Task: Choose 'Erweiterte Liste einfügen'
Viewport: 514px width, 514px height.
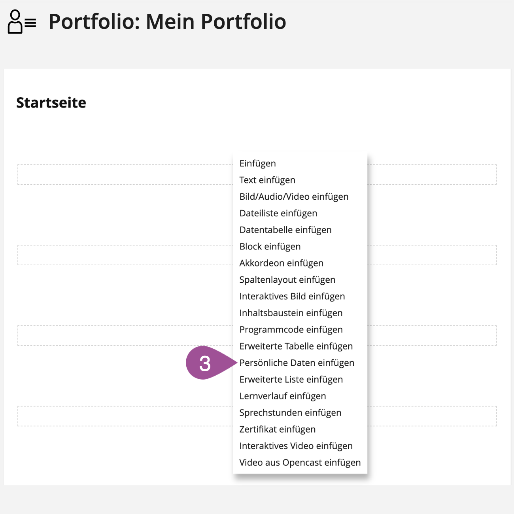Action: [x=291, y=380]
